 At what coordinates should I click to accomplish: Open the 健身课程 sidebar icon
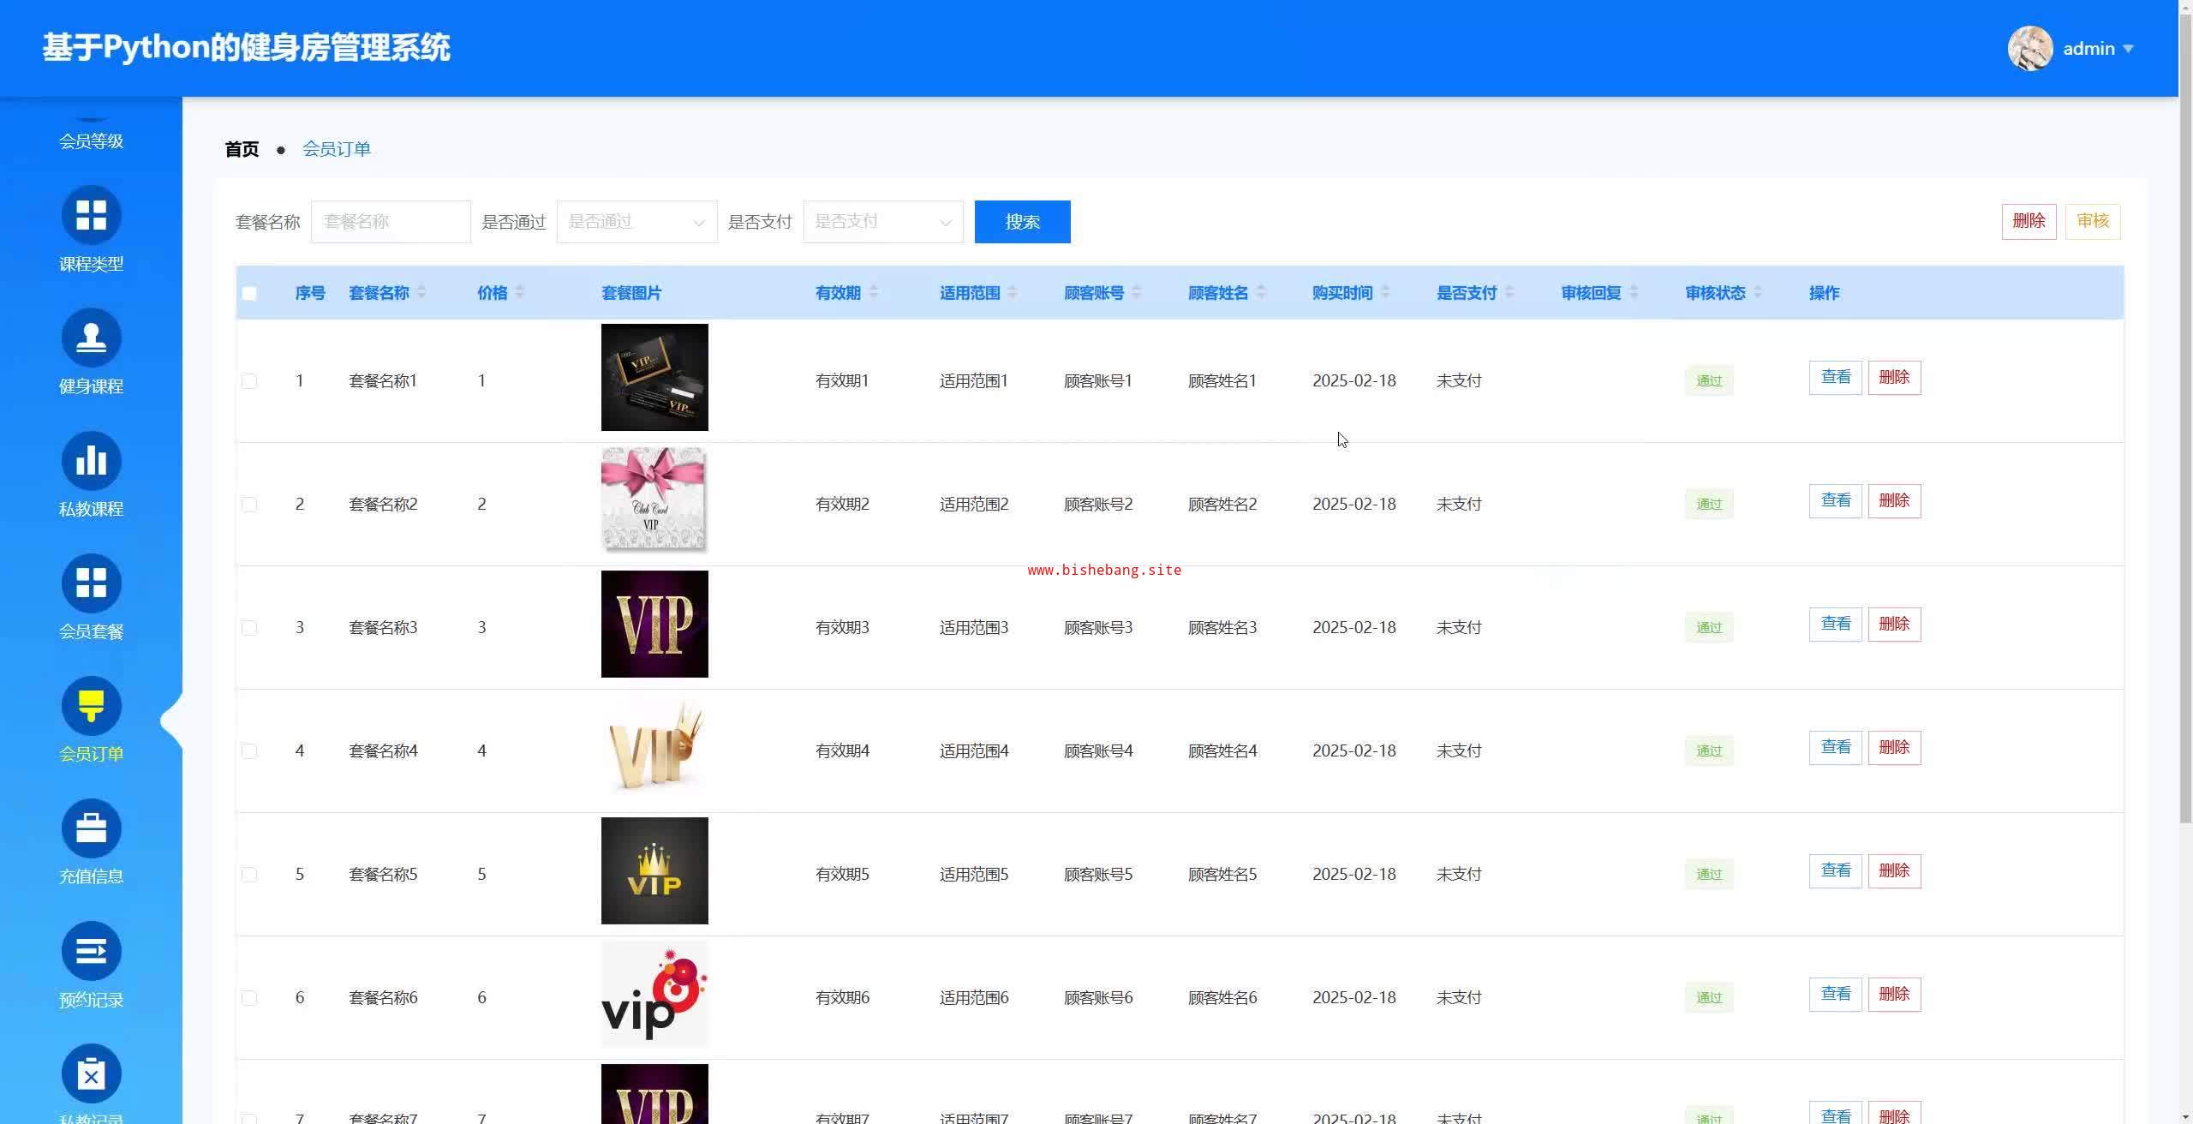[91, 338]
